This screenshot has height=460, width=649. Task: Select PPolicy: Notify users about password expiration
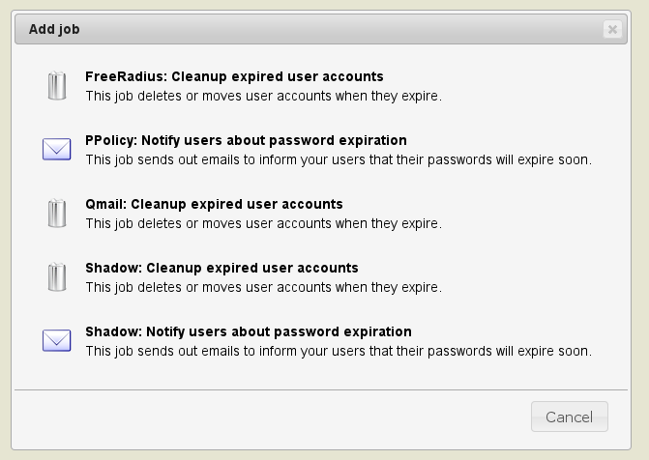coord(246,140)
